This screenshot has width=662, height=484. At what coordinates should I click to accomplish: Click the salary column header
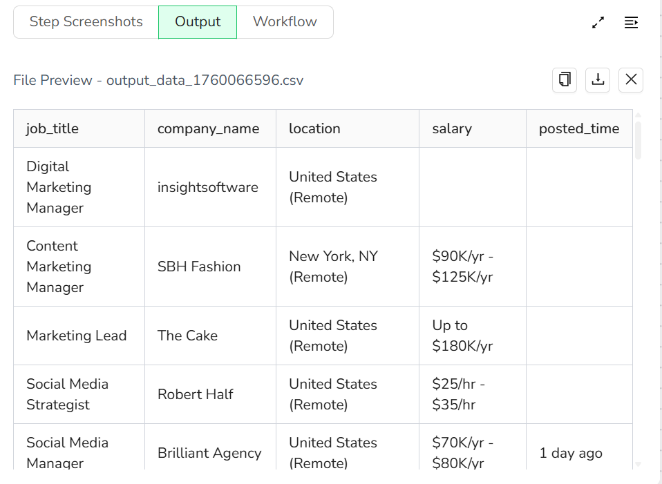tap(452, 128)
